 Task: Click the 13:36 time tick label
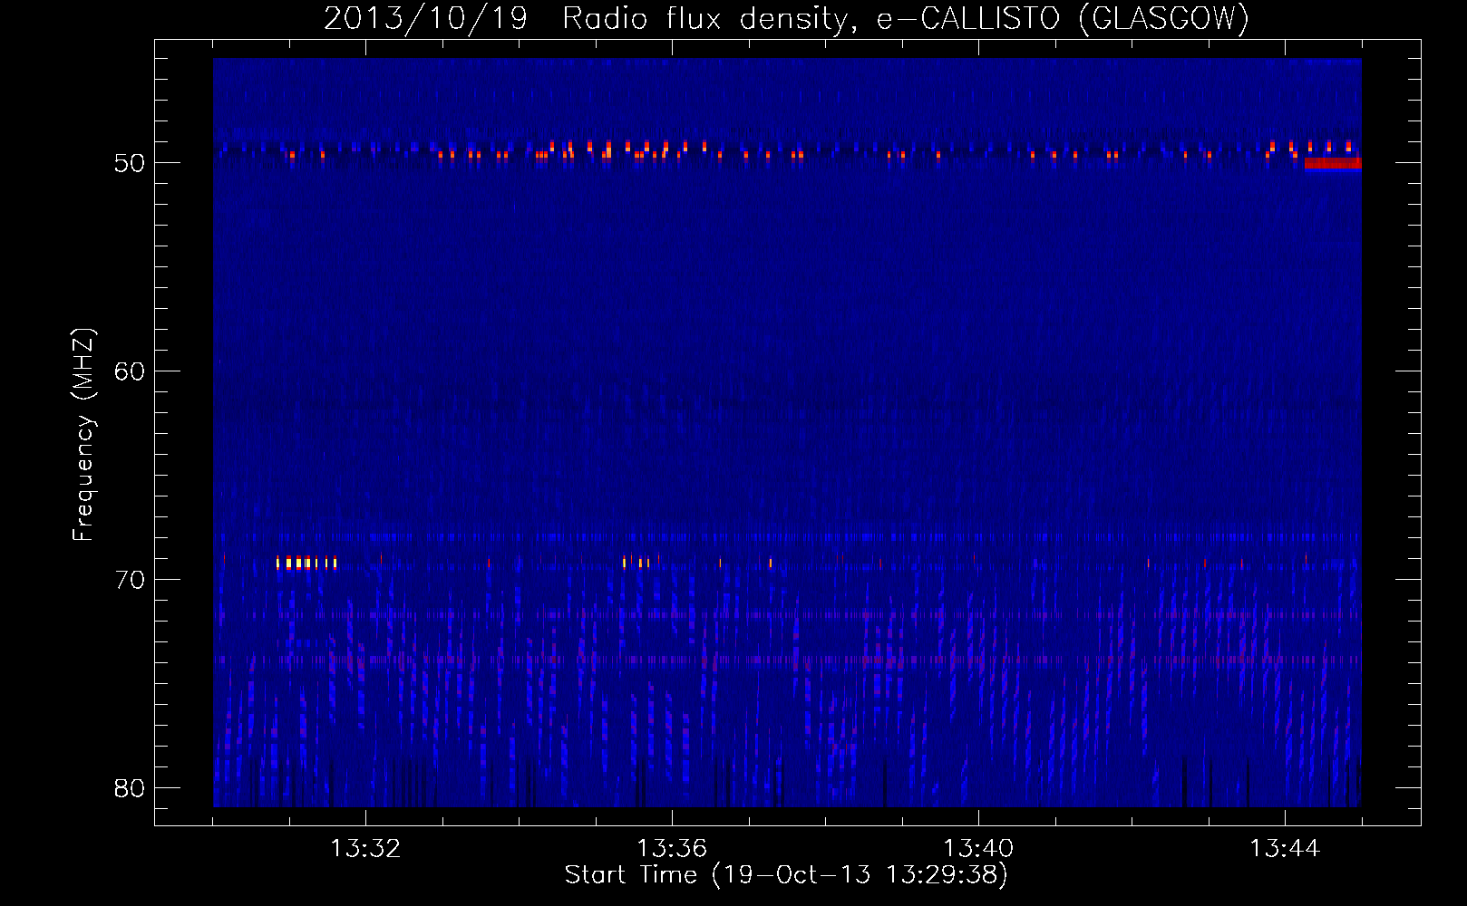[x=672, y=849]
